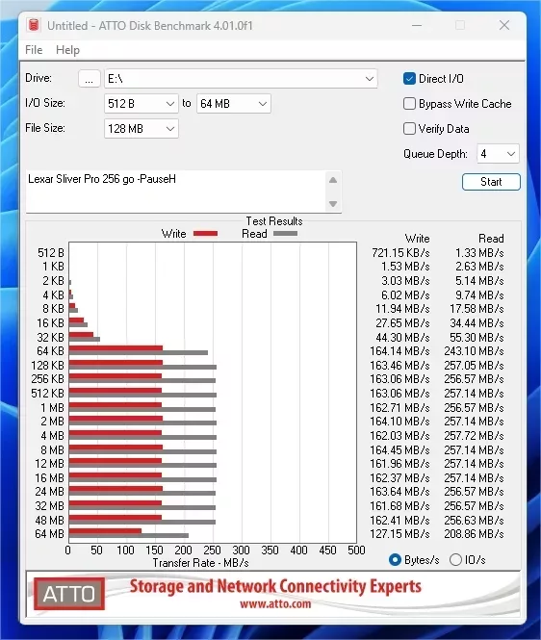The height and width of the screenshot is (640, 541).
Task: Click the 243.10 MB/s read value
Action: coord(474,351)
